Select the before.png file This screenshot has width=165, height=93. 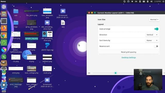click(16, 34)
